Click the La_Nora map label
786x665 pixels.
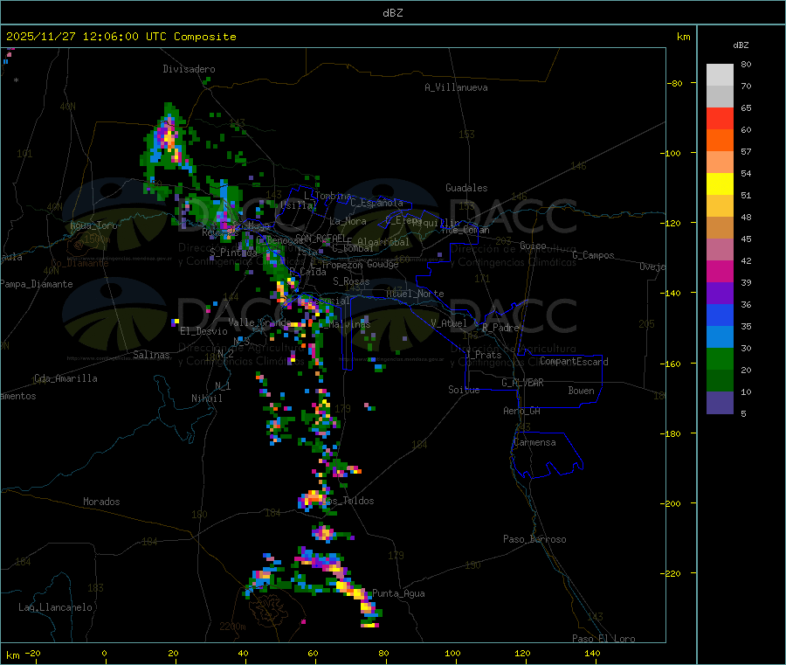[348, 221]
